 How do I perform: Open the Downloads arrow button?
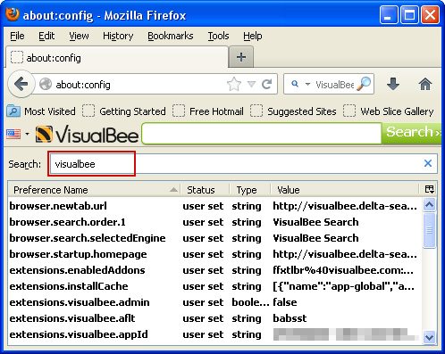click(393, 84)
